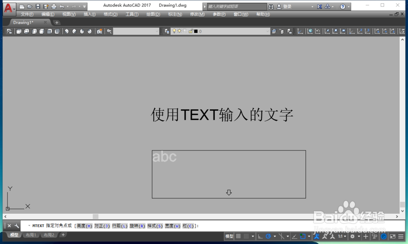The width and height of the screenshot is (408, 244).
Task: Click the Make Object's Layer Current icon
Action: coord(274,31)
